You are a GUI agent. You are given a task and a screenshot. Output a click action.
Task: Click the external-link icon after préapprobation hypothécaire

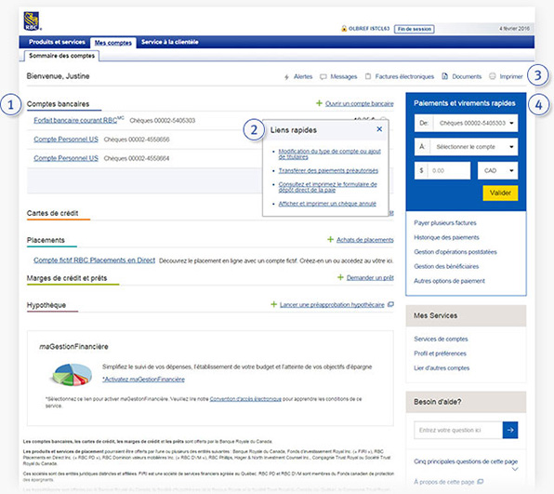click(x=390, y=304)
